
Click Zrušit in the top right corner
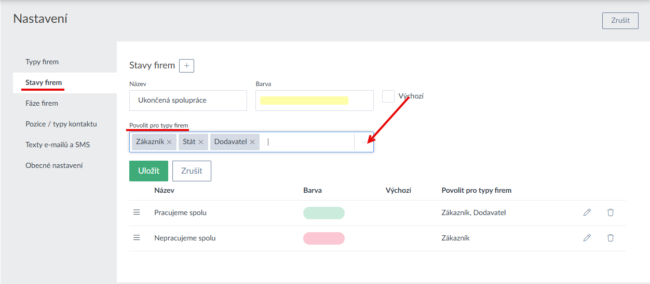tap(620, 21)
